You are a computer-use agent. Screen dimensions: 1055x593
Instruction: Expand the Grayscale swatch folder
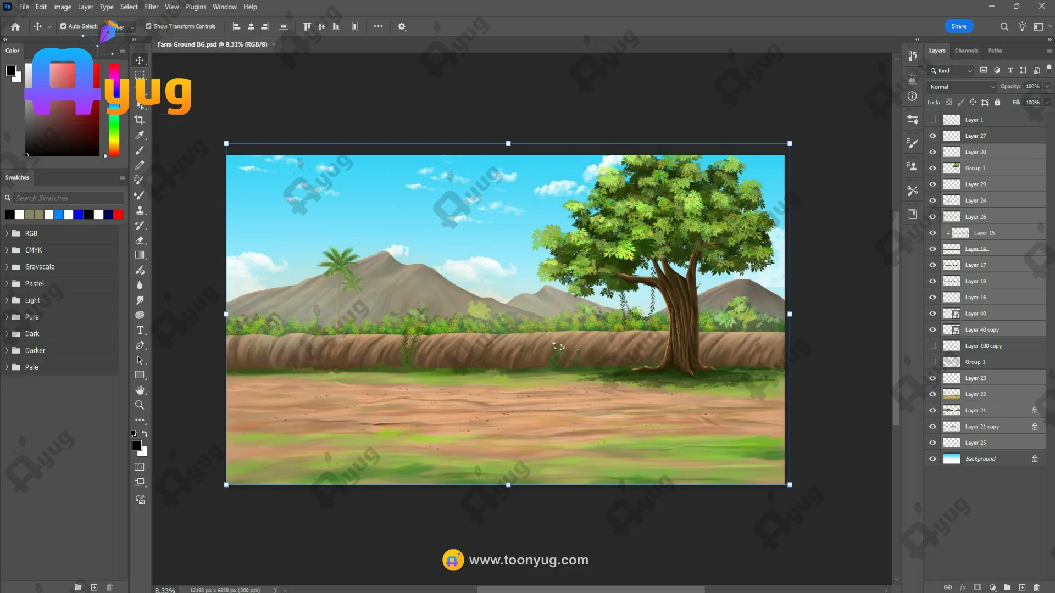coord(7,267)
